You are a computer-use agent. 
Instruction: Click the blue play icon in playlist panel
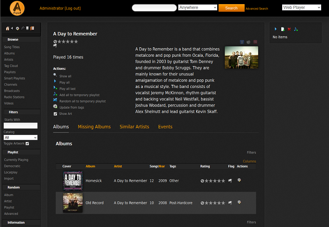click(276, 29)
